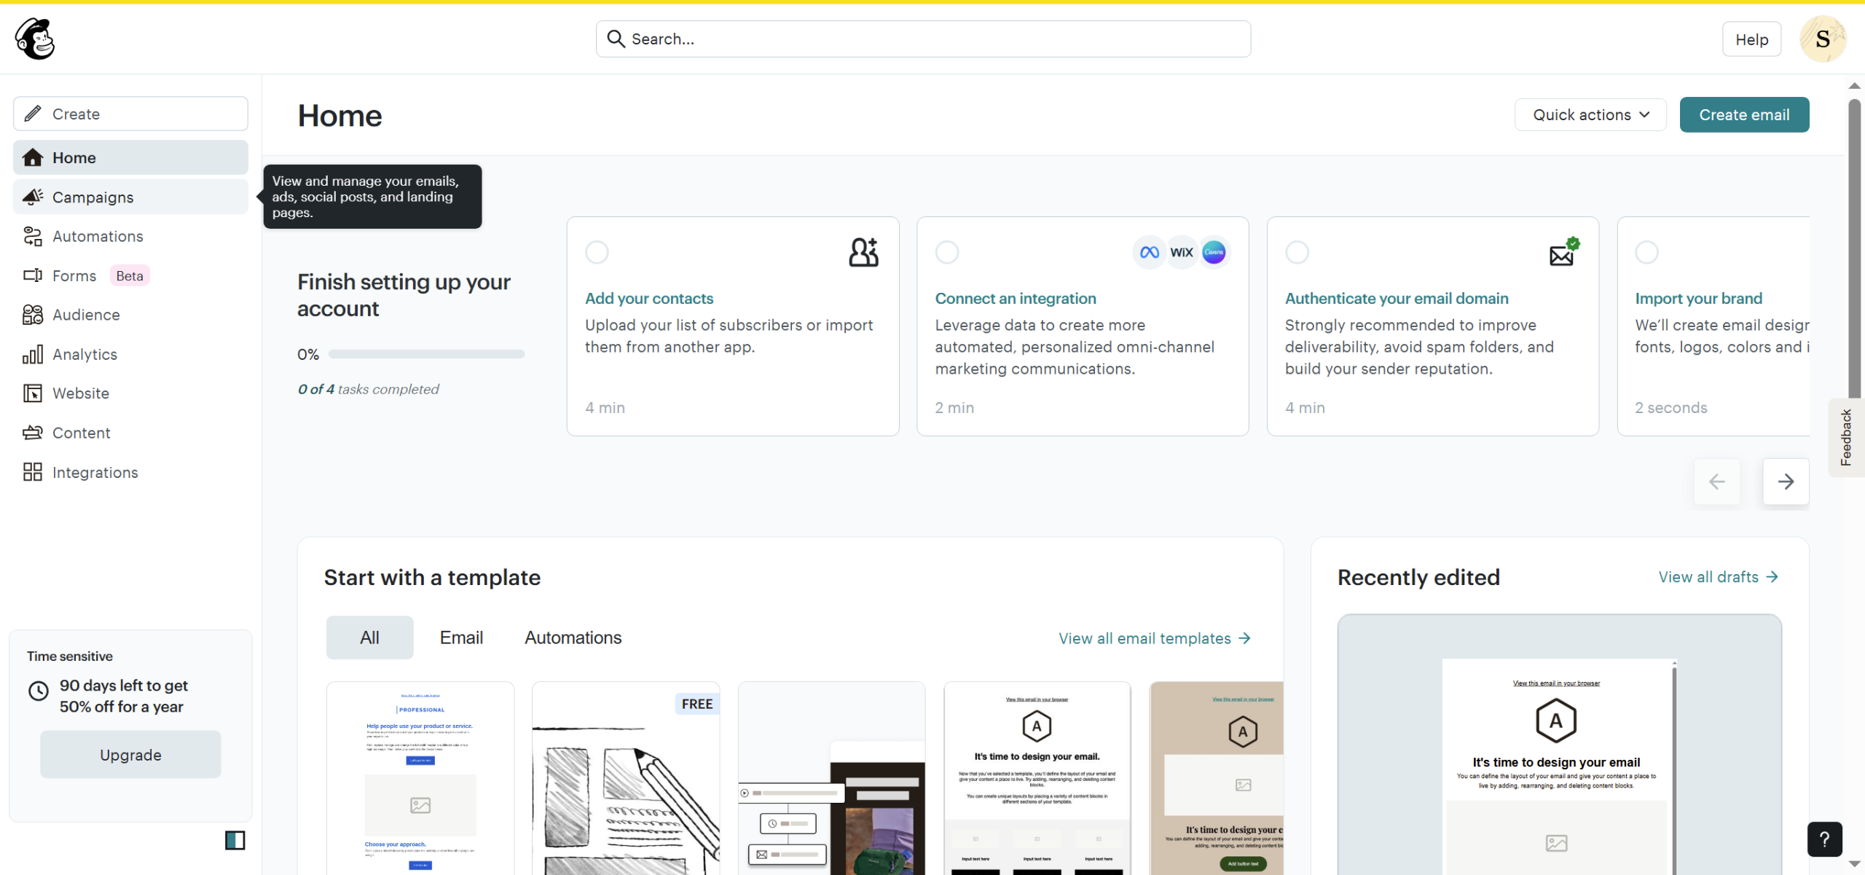
Task: Click the question mark help bubble
Action: 1823,839
